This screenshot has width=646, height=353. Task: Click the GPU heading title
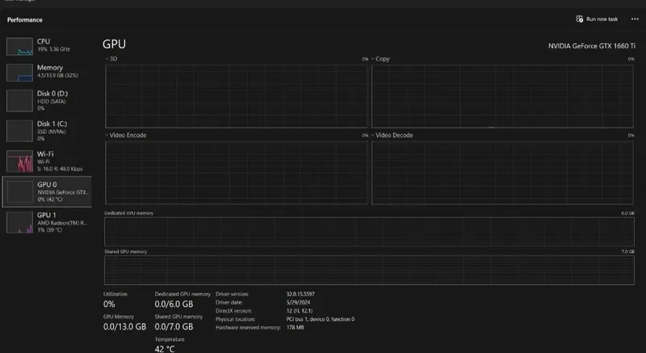[x=114, y=44]
